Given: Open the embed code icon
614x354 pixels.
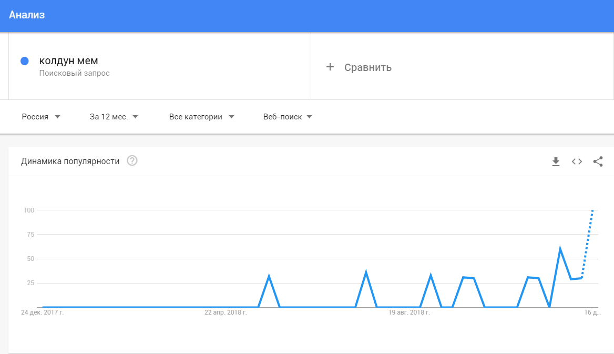Looking at the screenshot, I should (x=577, y=161).
